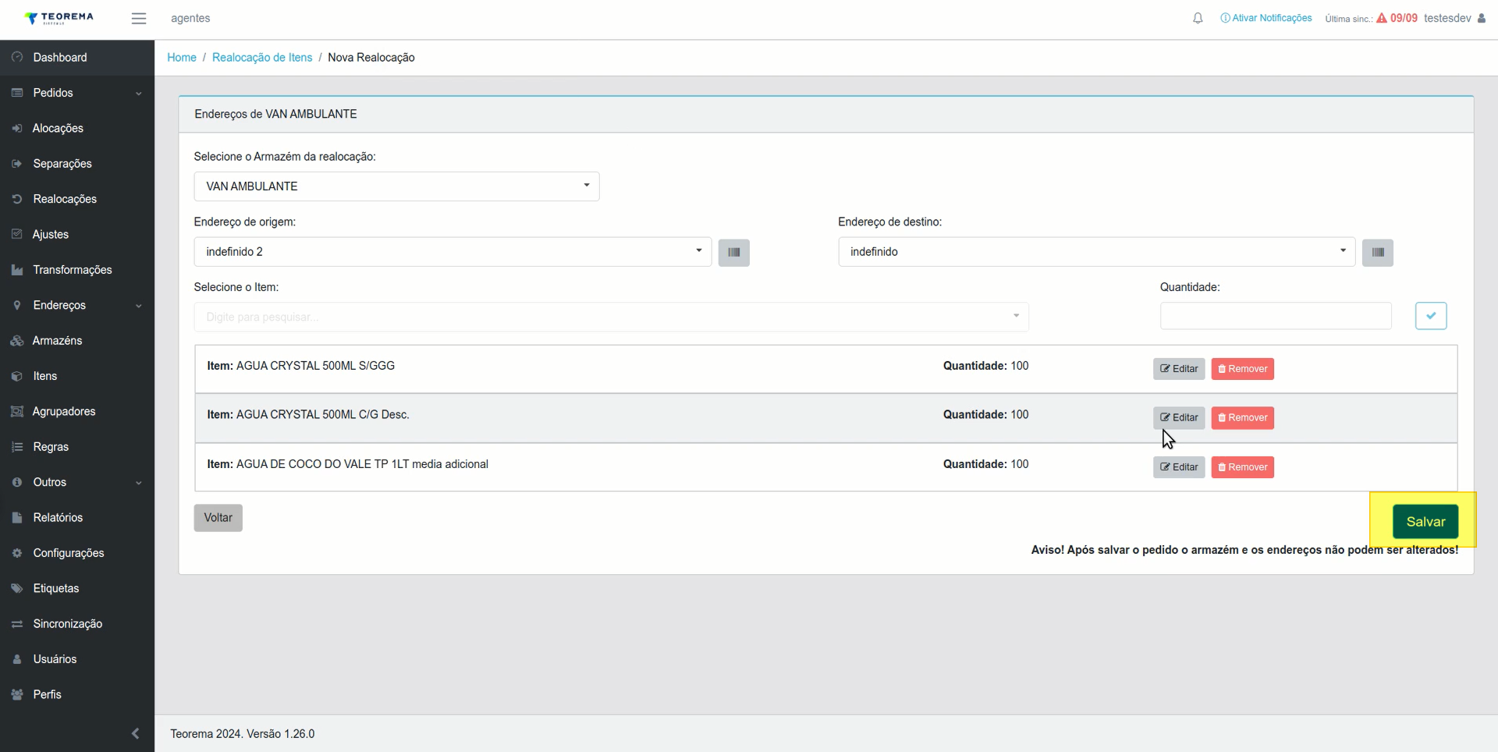Follow the Realocação de Itens breadcrumb link
The height and width of the screenshot is (752, 1498).
pos(262,58)
